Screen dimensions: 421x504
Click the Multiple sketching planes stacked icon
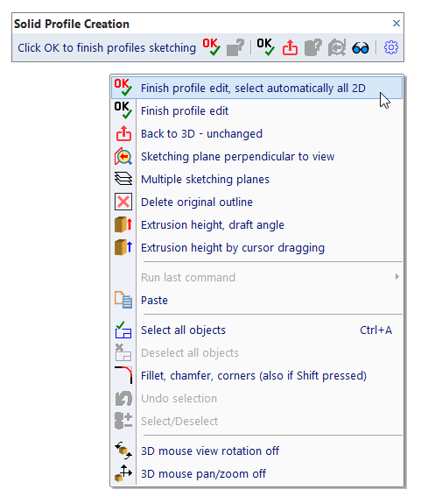pos(123,179)
